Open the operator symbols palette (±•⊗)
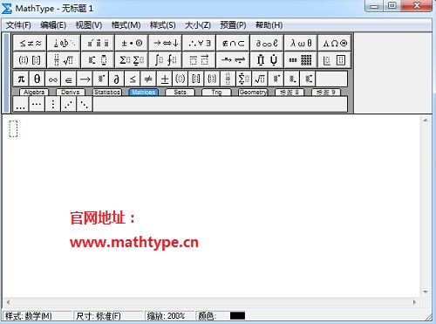Image resolution: width=436 pixels, height=324 pixels. point(132,43)
